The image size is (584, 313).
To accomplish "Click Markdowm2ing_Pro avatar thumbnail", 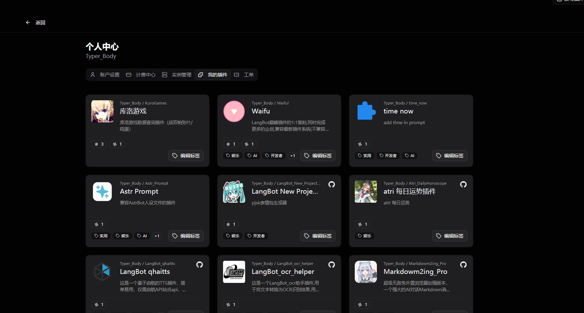I will tap(366, 272).
